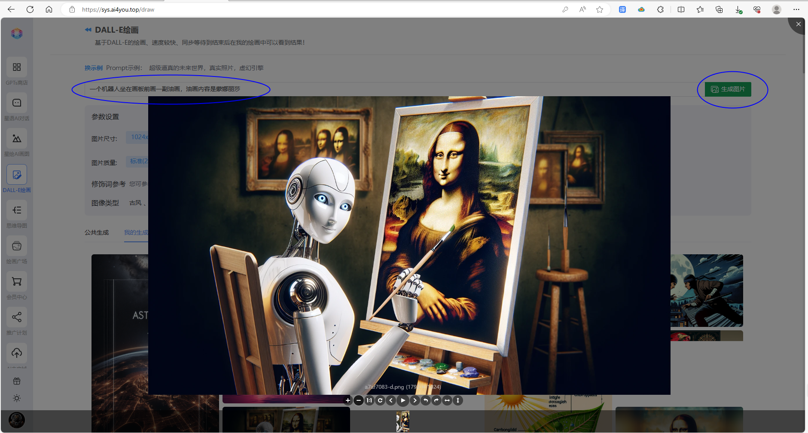Open 思维导图 from the sidebar
This screenshot has width=808, height=433.
point(16,214)
